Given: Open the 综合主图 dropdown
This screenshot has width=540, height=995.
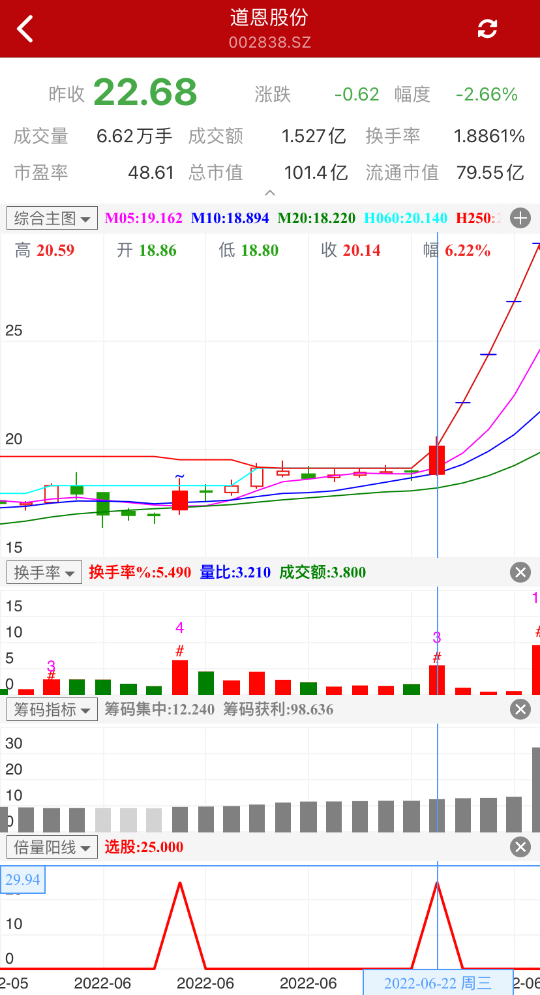Looking at the screenshot, I should pyautogui.click(x=52, y=218).
